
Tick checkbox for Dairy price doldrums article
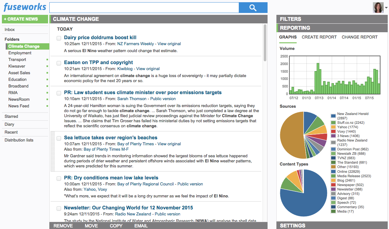pyautogui.click(x=59, y=38)
